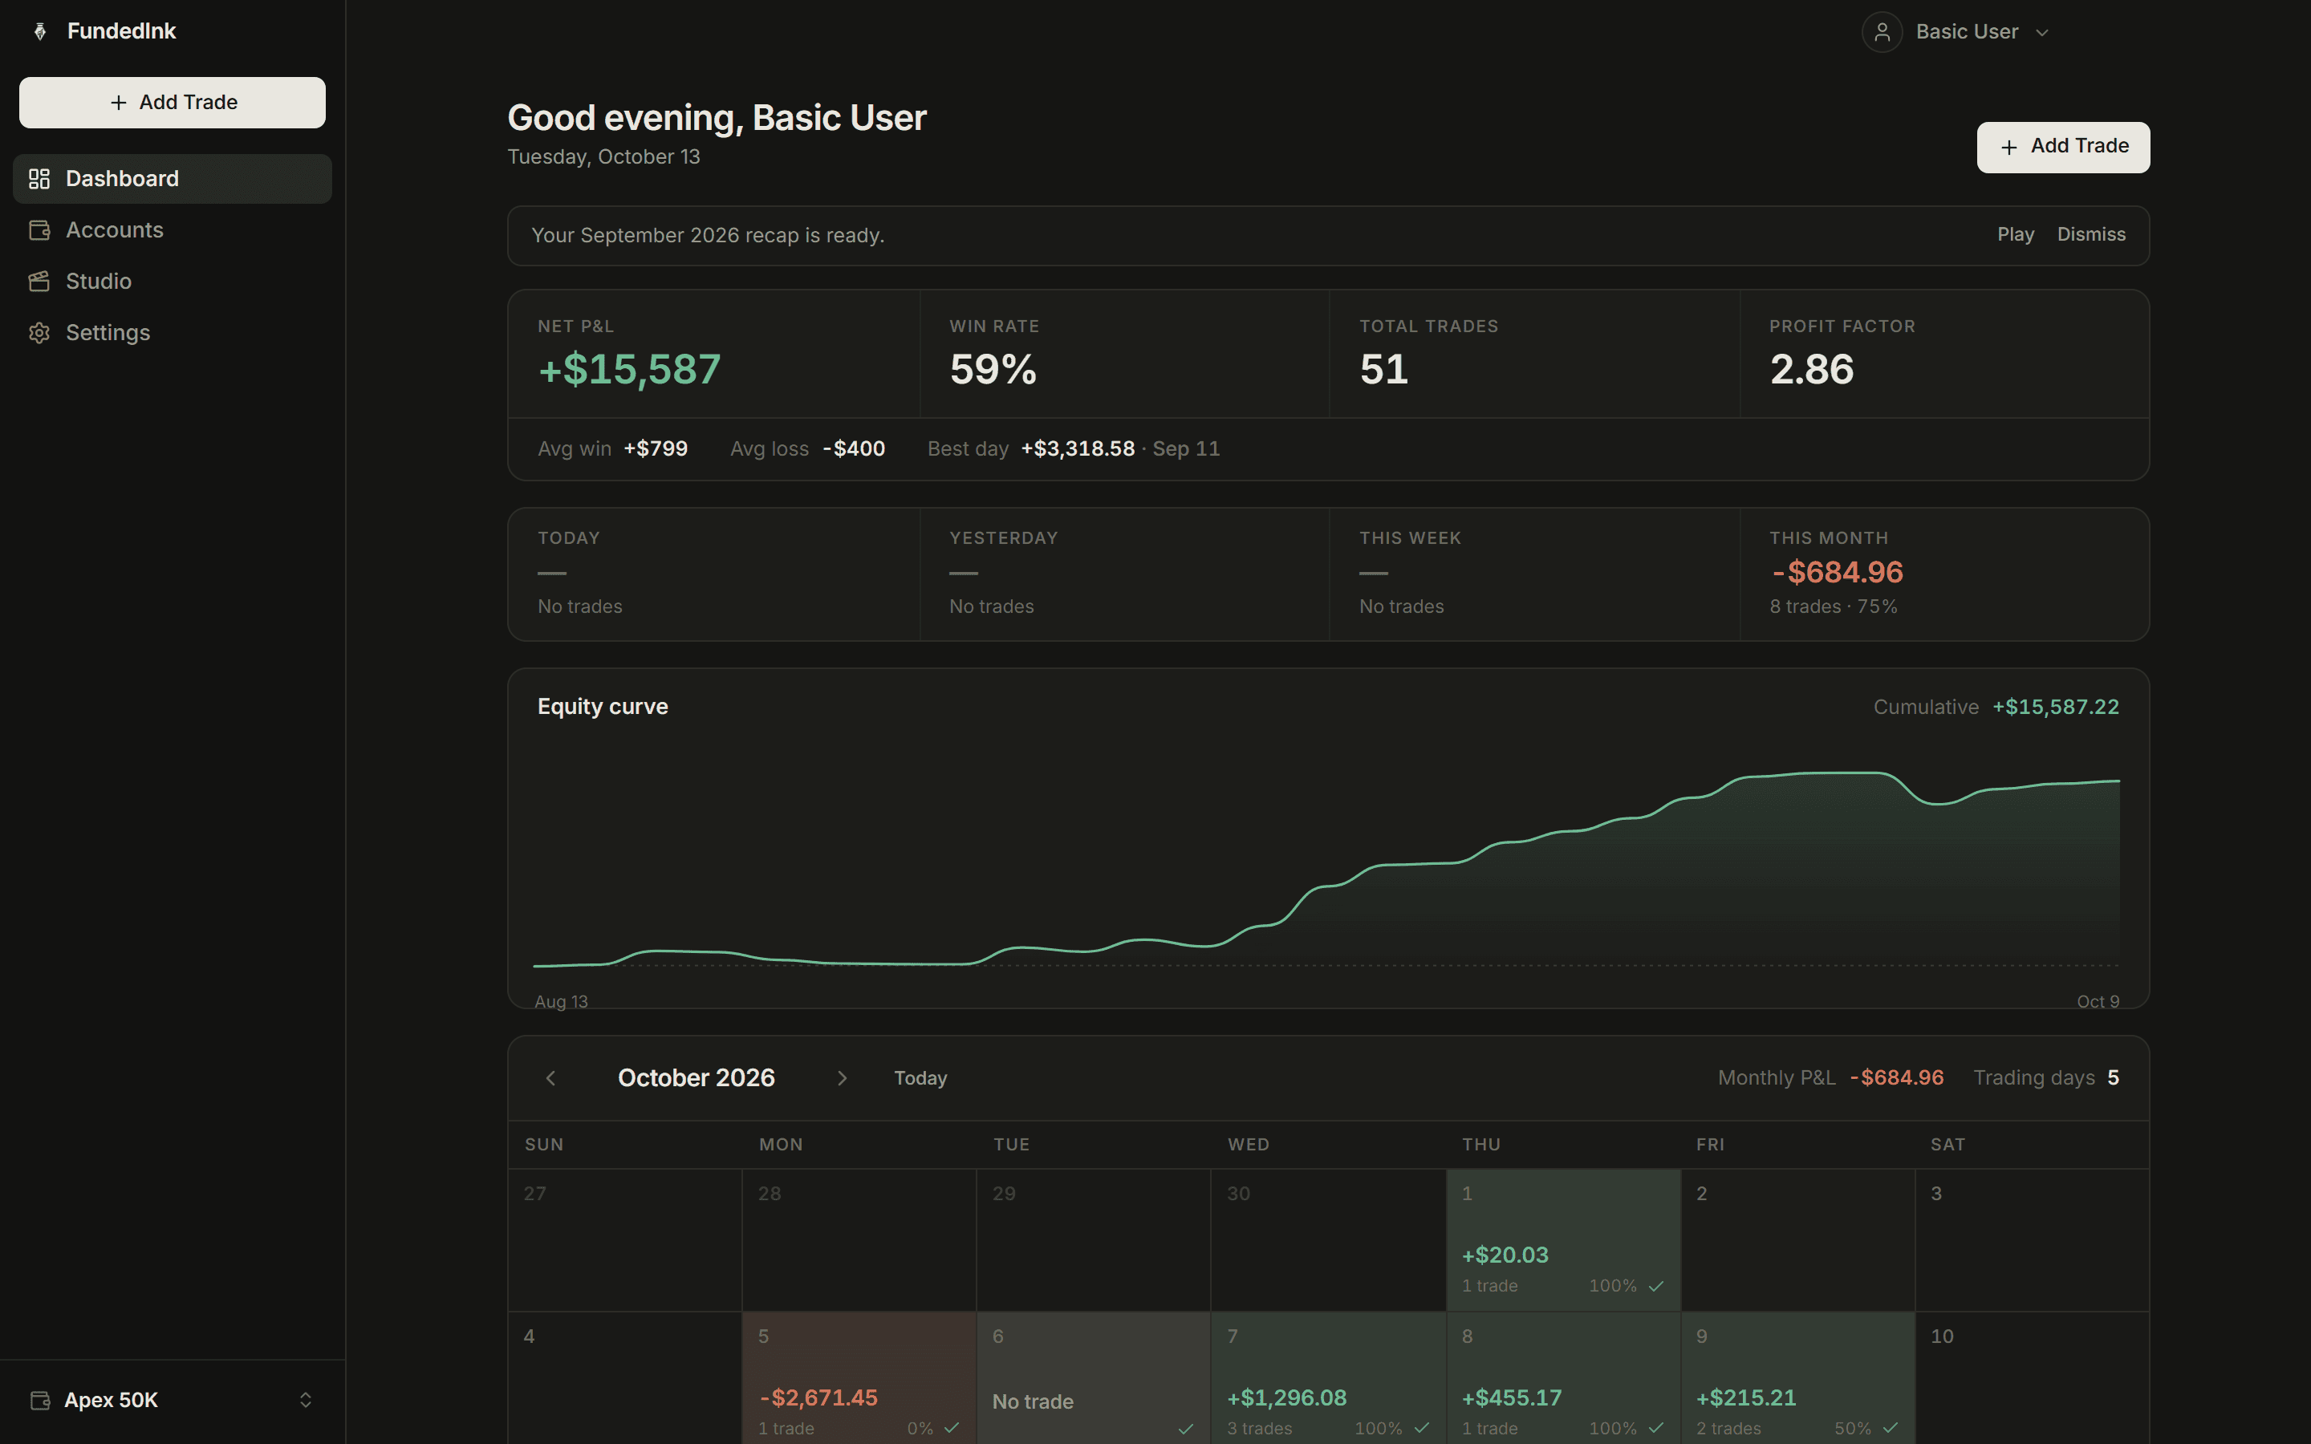Click the Accounts wallet icon
2311x1444 pixels.
[39, 230]
